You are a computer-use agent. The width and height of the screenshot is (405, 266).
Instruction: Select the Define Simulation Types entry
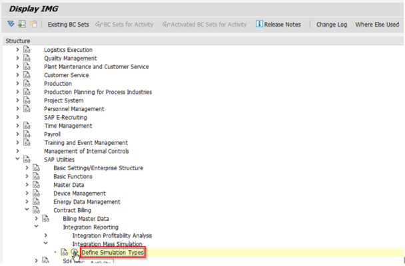coord(113,253)
